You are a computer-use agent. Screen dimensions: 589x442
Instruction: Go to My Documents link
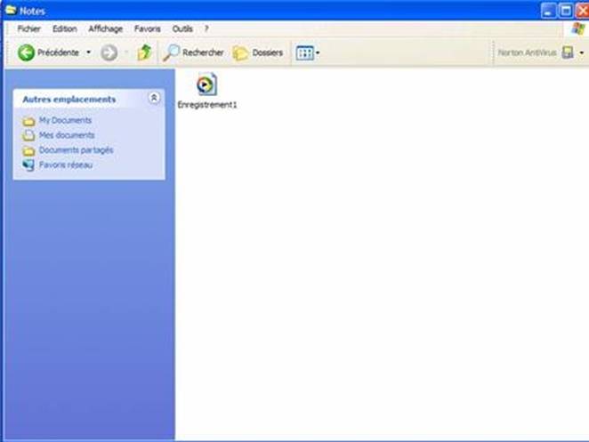[x=65, y=120]
